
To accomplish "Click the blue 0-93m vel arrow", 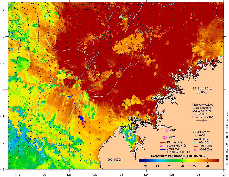I will [x=163, y=149].
